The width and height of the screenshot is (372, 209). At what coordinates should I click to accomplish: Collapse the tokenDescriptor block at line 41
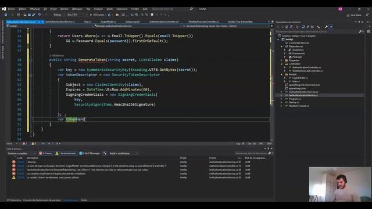[x=31, y=75]
